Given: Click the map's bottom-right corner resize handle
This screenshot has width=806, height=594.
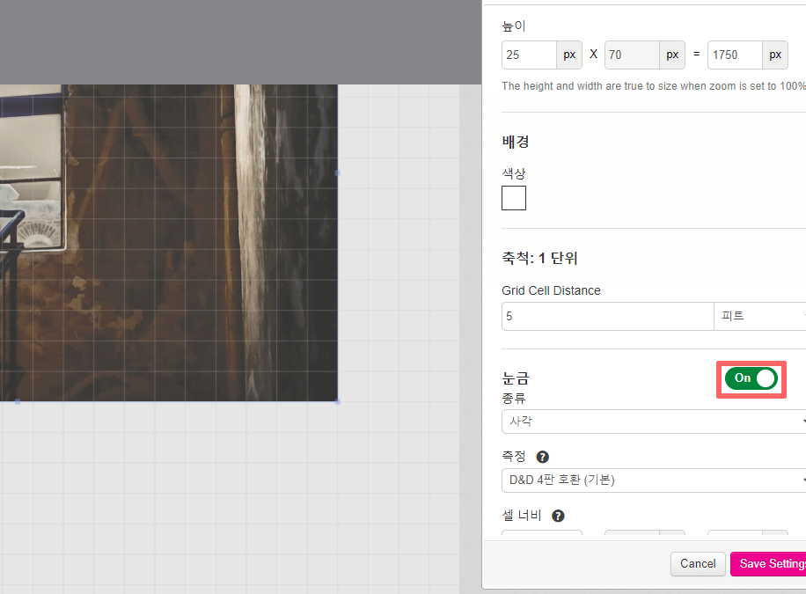Looking at the screenshot, I should (338, 401).
